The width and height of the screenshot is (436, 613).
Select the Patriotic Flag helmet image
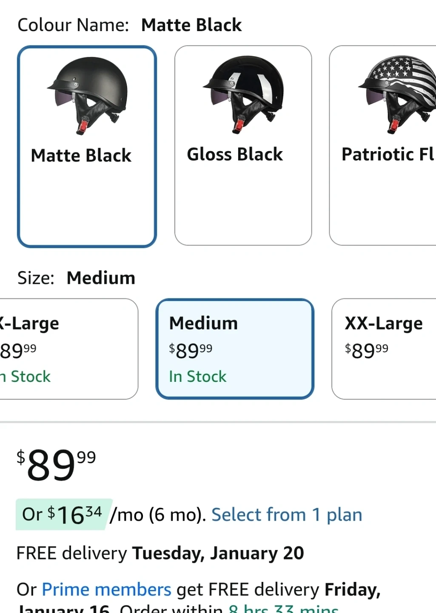[x=398, y=95]
